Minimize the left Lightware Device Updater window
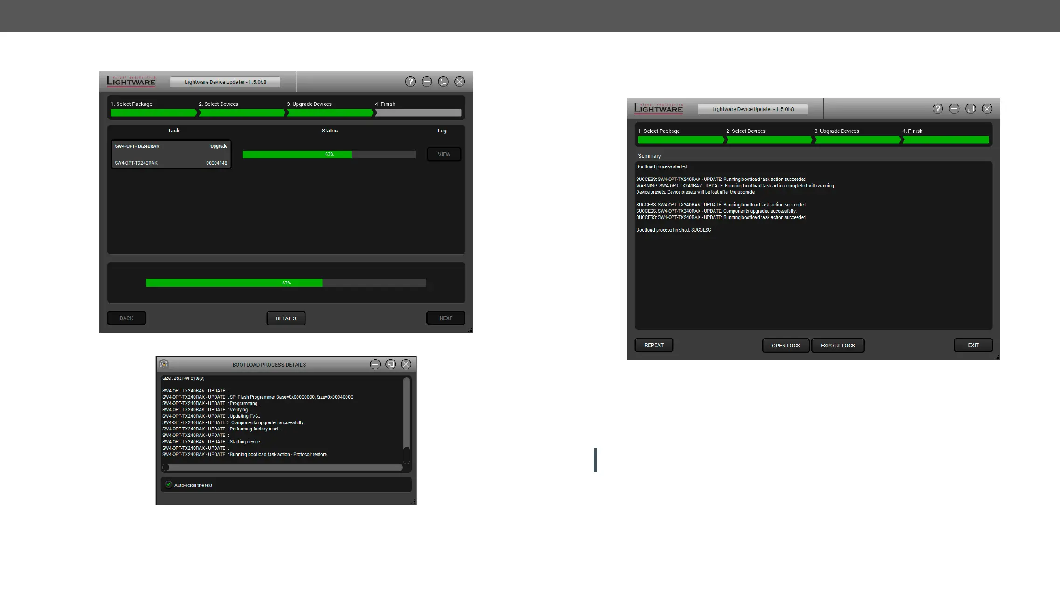This screenshot has height=595, width=1060. (x=427, y=82)
